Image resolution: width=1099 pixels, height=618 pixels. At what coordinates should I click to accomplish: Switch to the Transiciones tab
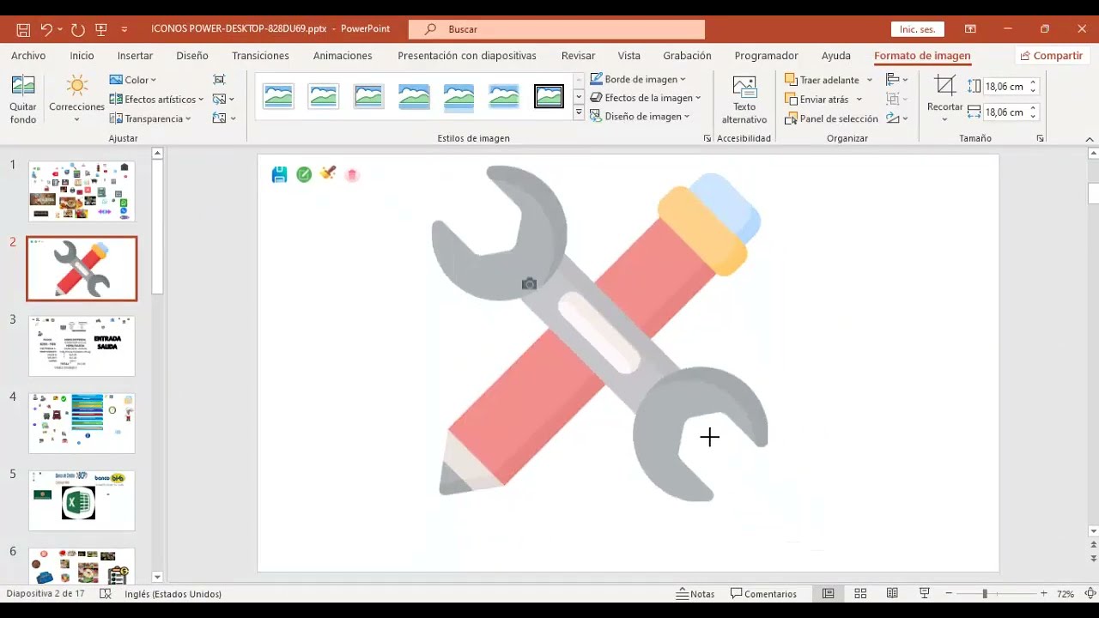[x=260, y=56]
